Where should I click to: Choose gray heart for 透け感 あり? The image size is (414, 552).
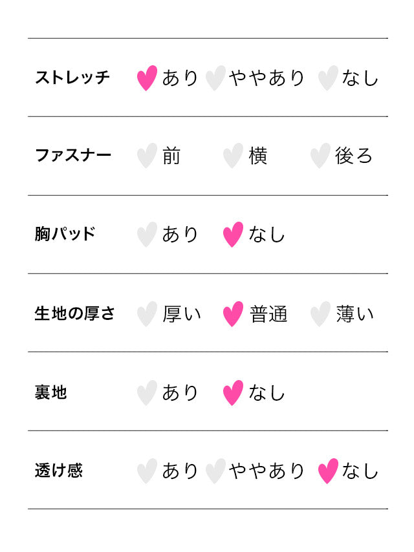(x=147, y=471)
